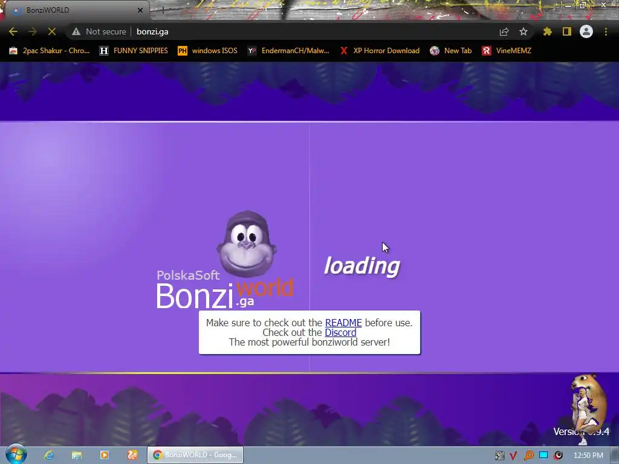The image size is (619, 464).
Task: Click the first grey tray icon
Action: 499,456
